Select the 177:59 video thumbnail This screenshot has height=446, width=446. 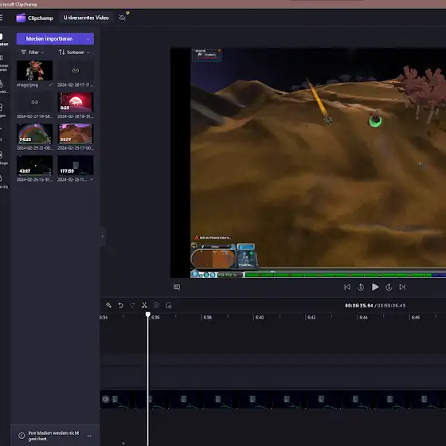pos(76,166)
